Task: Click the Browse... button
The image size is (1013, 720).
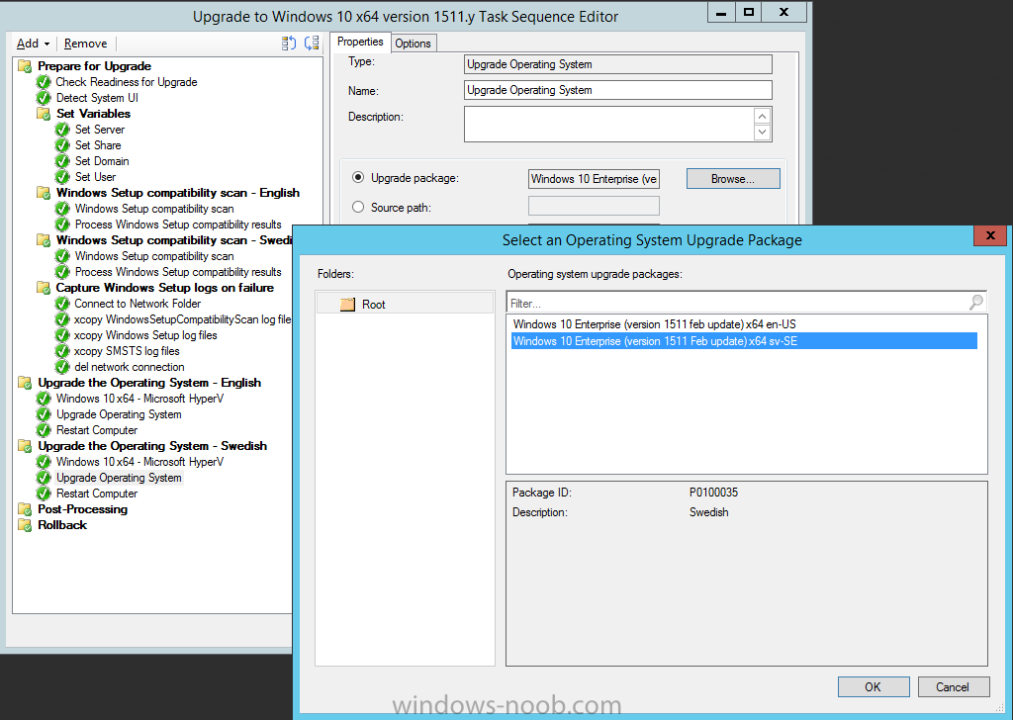Action: tap(733, 179)
